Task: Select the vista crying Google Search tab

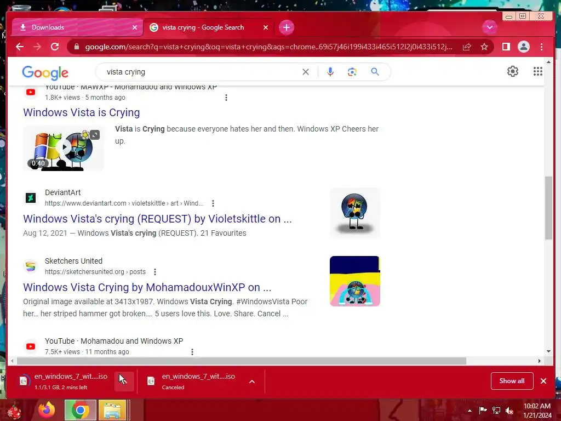Action: point(208,27)
